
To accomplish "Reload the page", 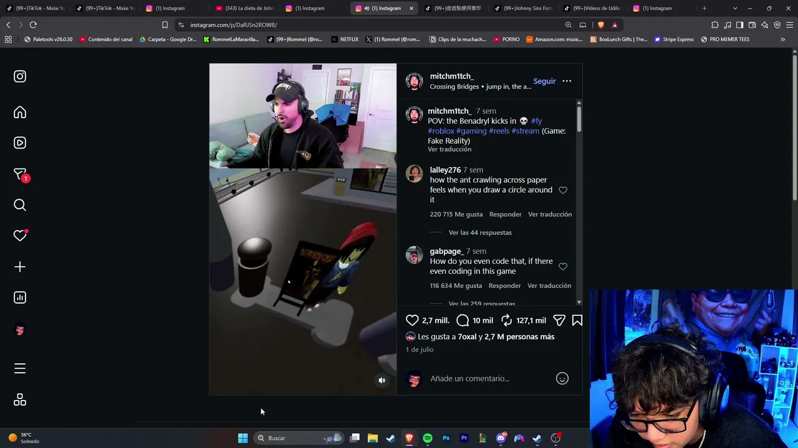I will (x=33, y=25).
